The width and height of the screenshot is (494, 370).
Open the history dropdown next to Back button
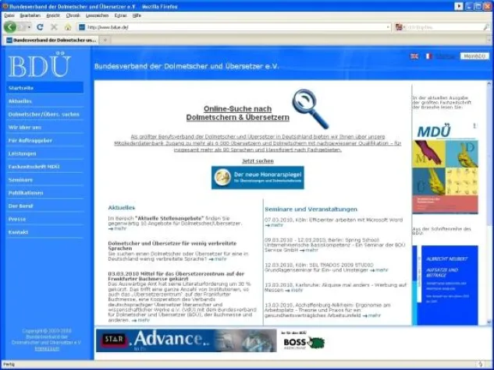pyautogui.click(x=29, y=27)
